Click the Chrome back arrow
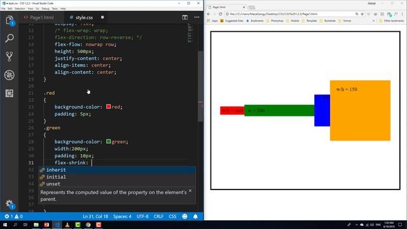Screen dimensions: 407x229 pyautogui.click(x=209, y=14)
